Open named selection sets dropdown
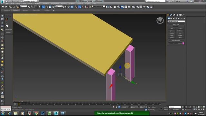The image size is (206, 116). (98, 6)
